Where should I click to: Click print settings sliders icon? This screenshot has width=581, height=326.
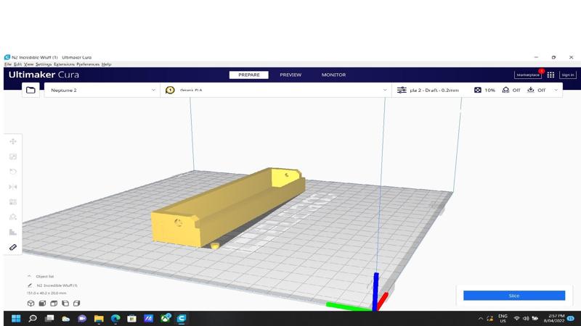click(x=402, y=90)
